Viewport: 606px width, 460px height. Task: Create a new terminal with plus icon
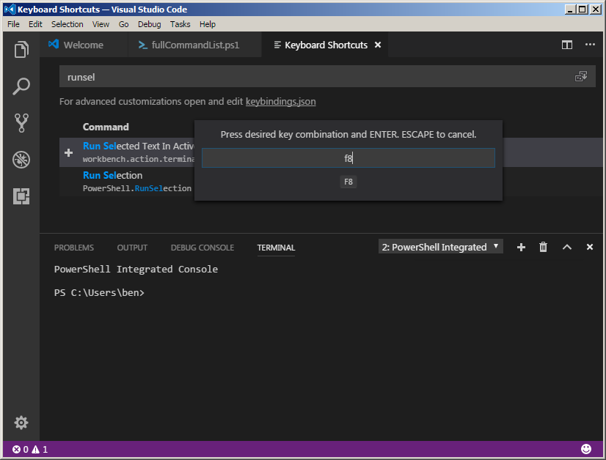coord(521,248)
